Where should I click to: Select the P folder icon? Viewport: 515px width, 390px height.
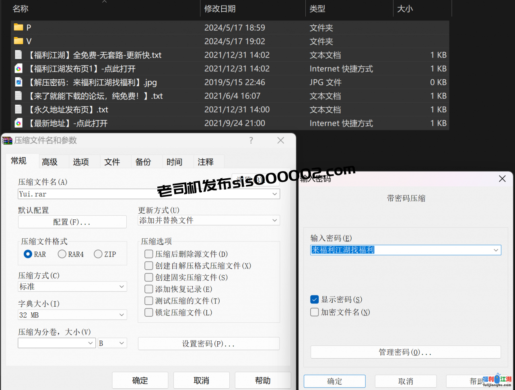pyautogui.click(x=19, y=27)
